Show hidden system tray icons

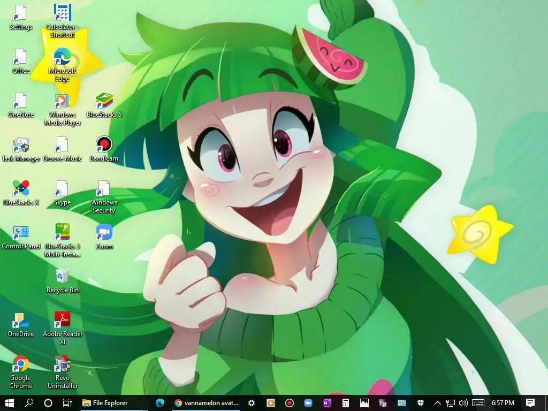click(x=438, y=403)
